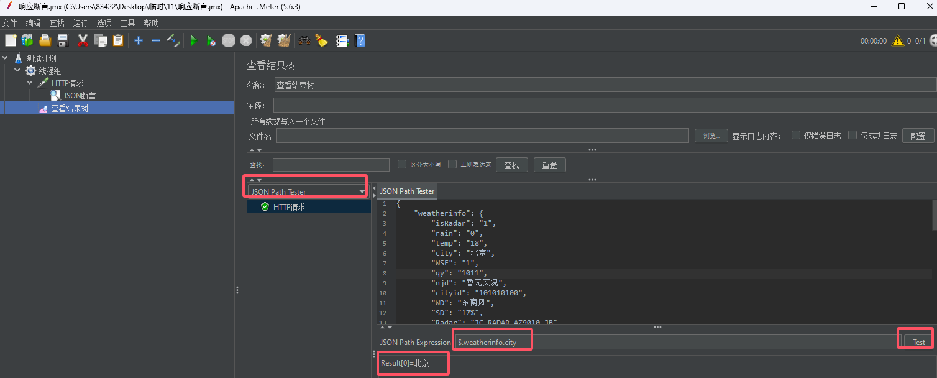This screenshot has height=378, width=937.
Task: Start the test with green play icon
Action: [x=194, y=40]
